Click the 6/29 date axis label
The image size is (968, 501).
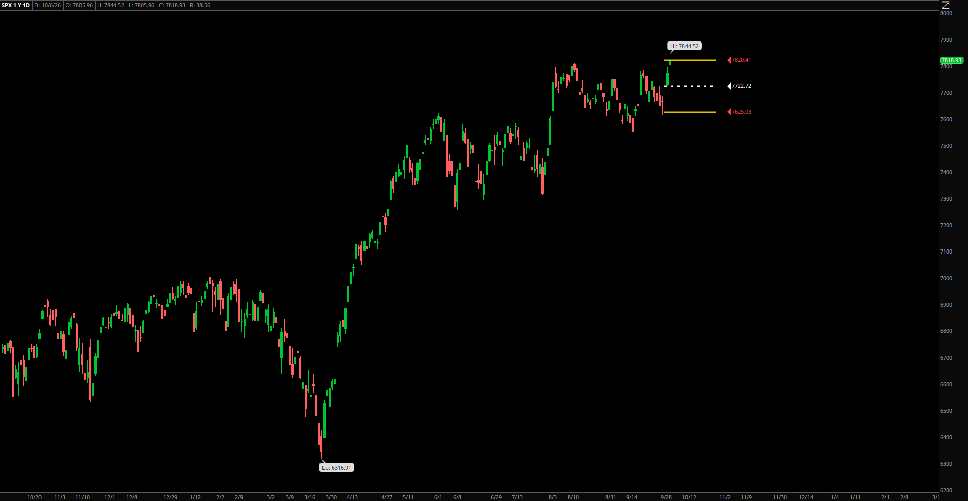point(496,497)
